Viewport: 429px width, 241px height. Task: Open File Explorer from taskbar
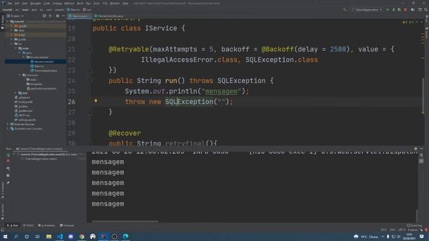point(49,236)
